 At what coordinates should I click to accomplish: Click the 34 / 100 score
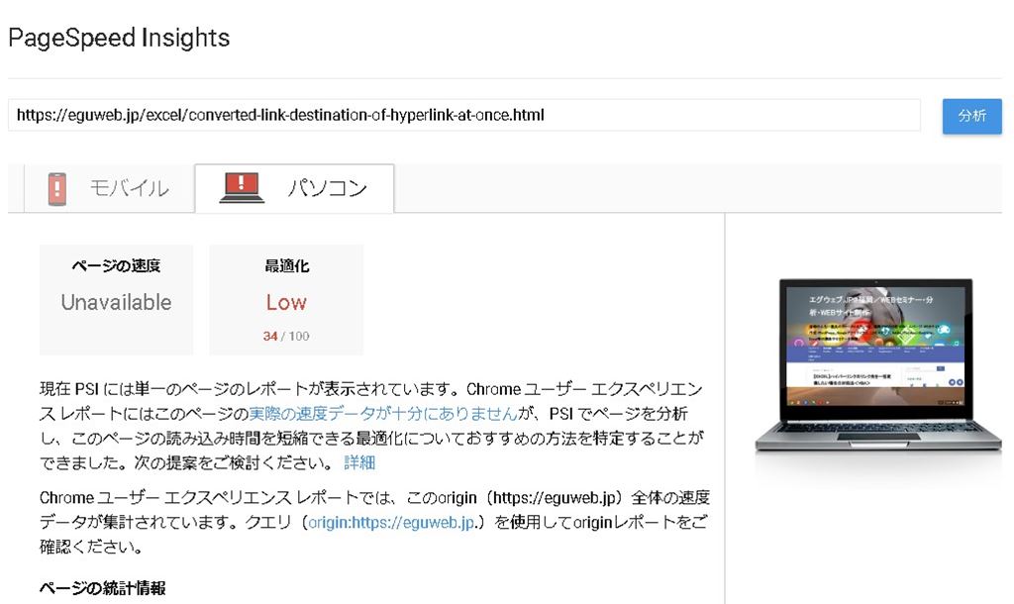[286, 337]
